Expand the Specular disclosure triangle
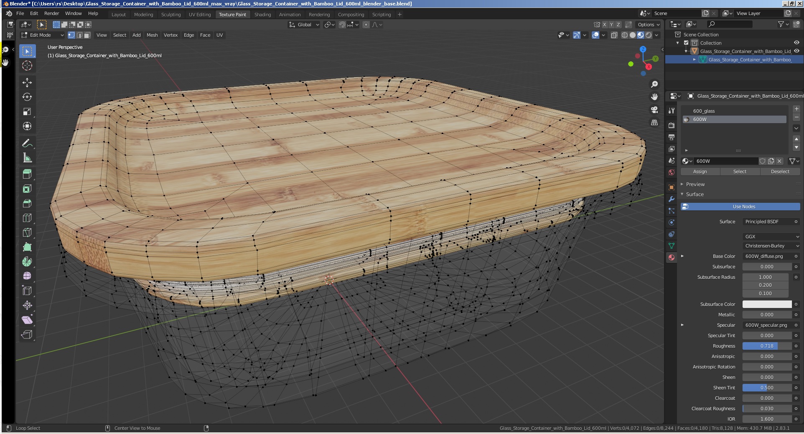The height and width of the screenshot is (434, 804). pos(682,325)
